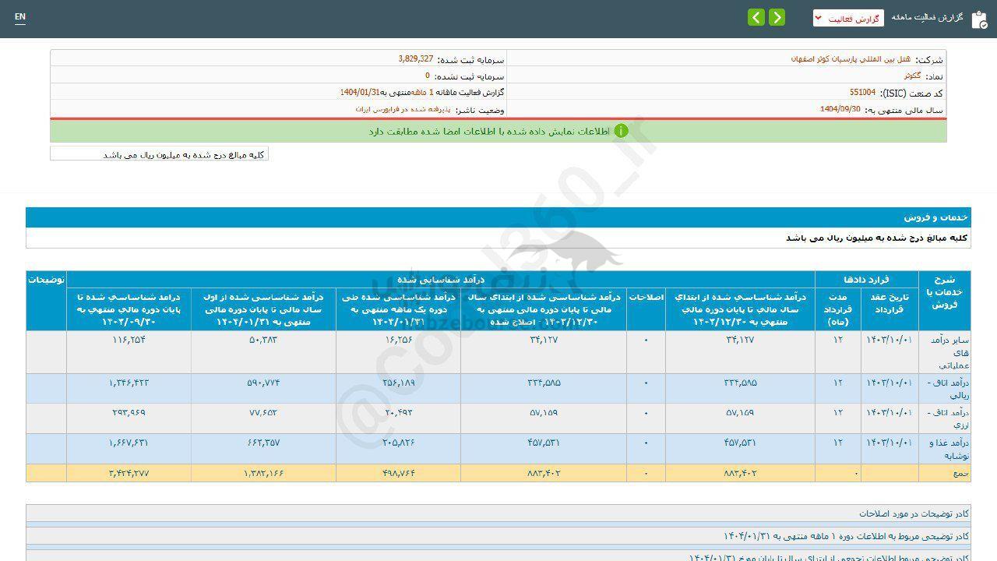This screenshot has height=561, width=997.
Task: Click the درآمد شناسایی شده column header
Action: [440, 279]
